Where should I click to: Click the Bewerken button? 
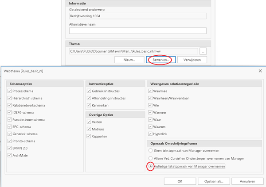coord(161,60)
